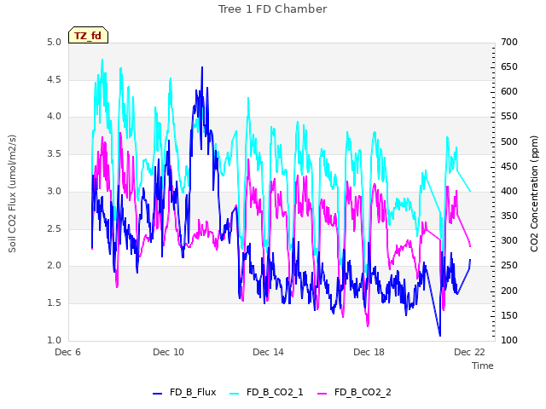Click the 100 ppm right axis value
Viewport: 546px width, 409px height.
509,340
